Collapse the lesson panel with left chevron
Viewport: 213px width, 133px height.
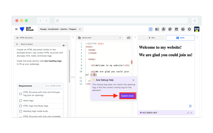73,38
